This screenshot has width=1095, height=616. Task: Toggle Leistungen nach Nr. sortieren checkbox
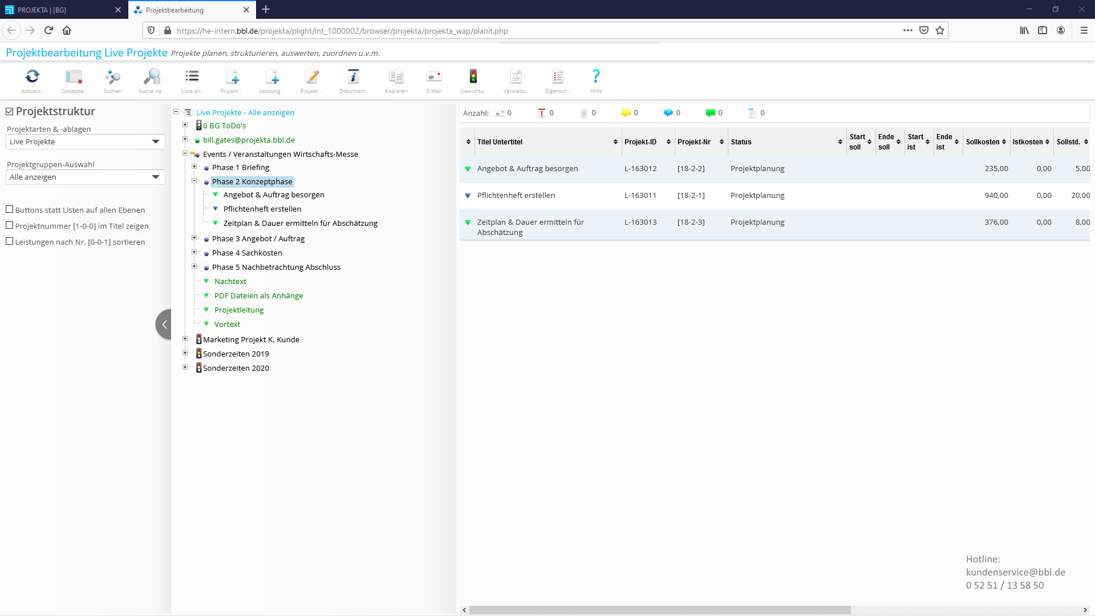pos(10,241)
